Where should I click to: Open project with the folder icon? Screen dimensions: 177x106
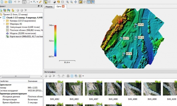pos(6,2)
